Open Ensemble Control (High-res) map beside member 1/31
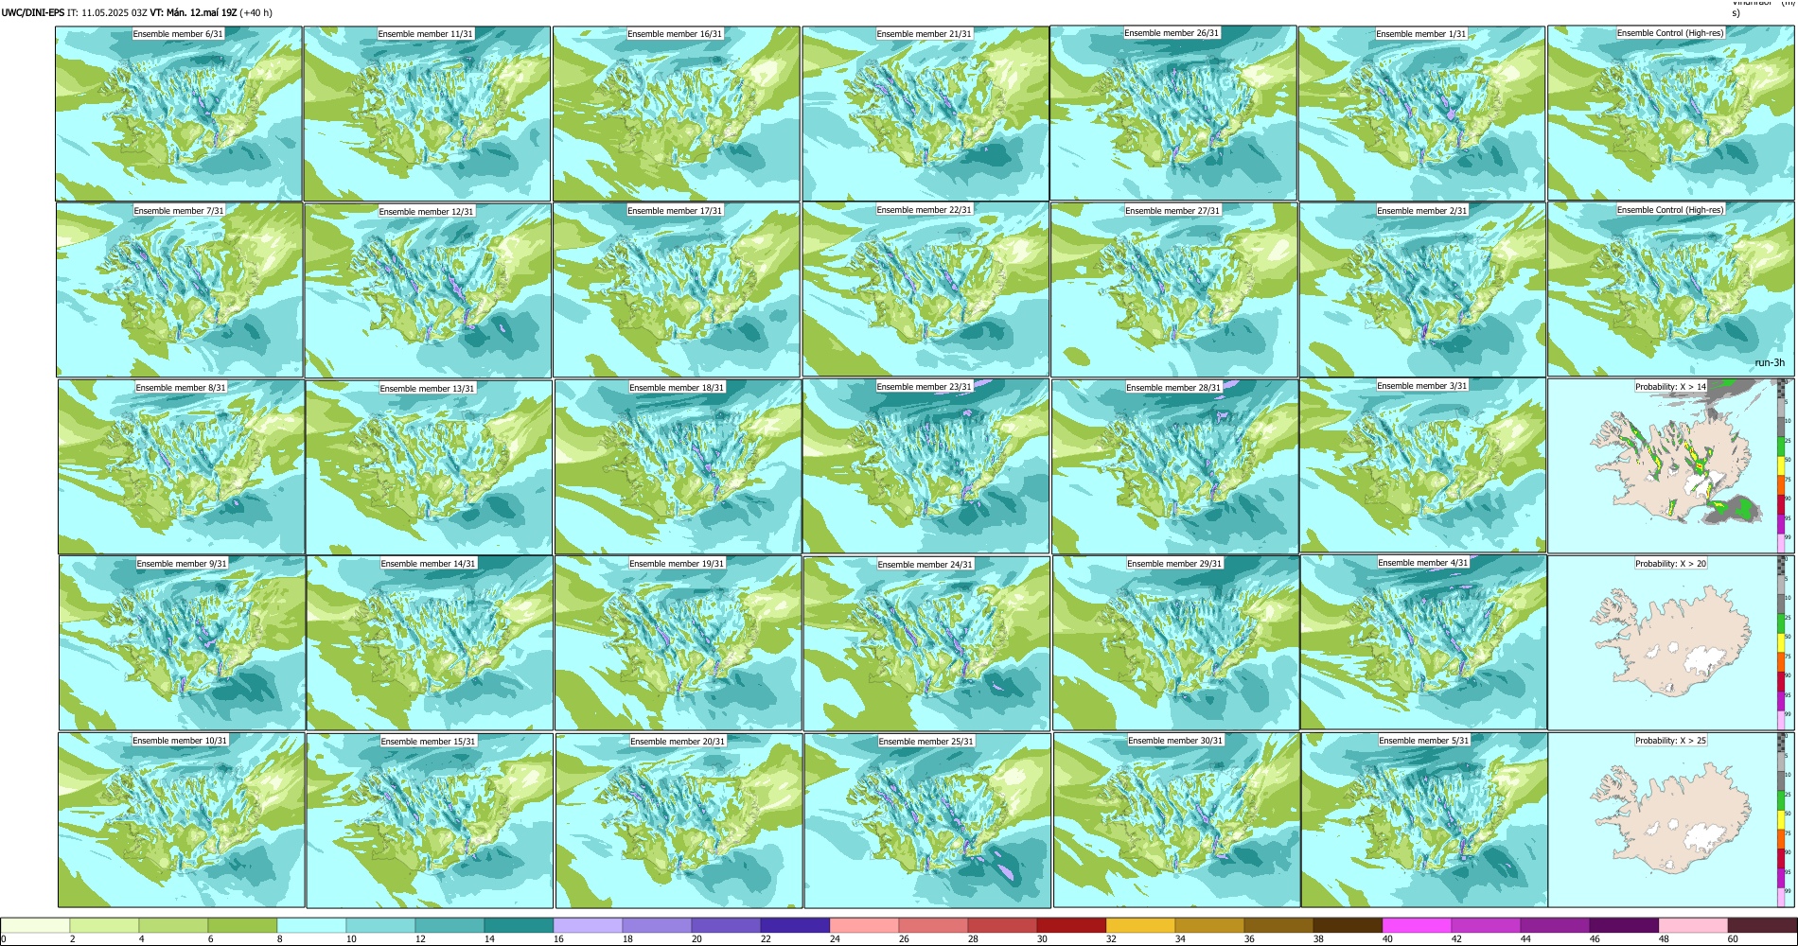The image size is (1798, 946). (x=1670, y=113)
